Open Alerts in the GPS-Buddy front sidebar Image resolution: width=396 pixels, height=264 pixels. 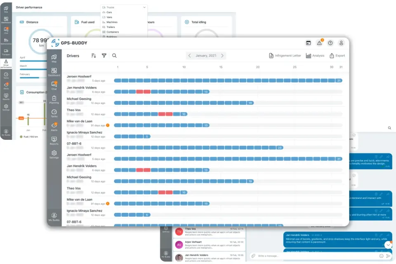(54, 127)
